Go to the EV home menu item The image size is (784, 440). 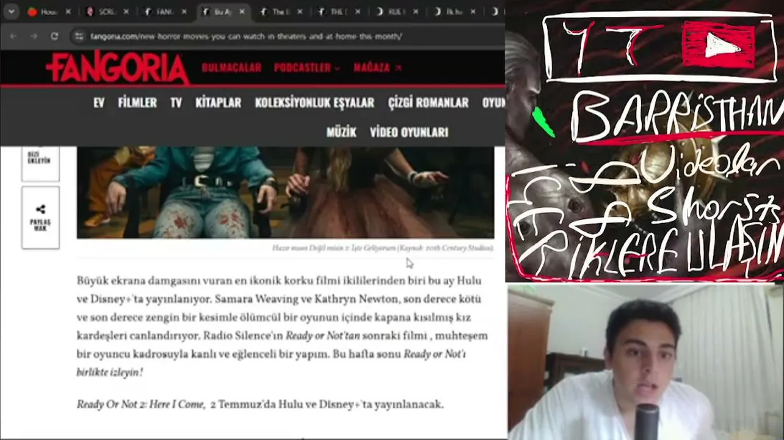pyautogui.click(x=99, y=103)
